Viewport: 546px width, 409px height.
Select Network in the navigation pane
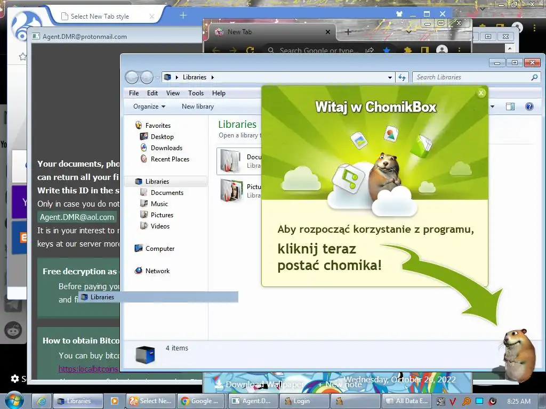tap(157, 271)
